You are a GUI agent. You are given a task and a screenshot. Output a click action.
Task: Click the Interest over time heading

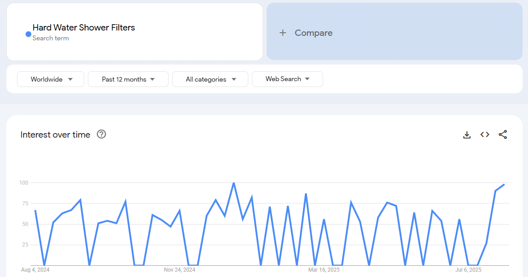[x=55, y=134]
